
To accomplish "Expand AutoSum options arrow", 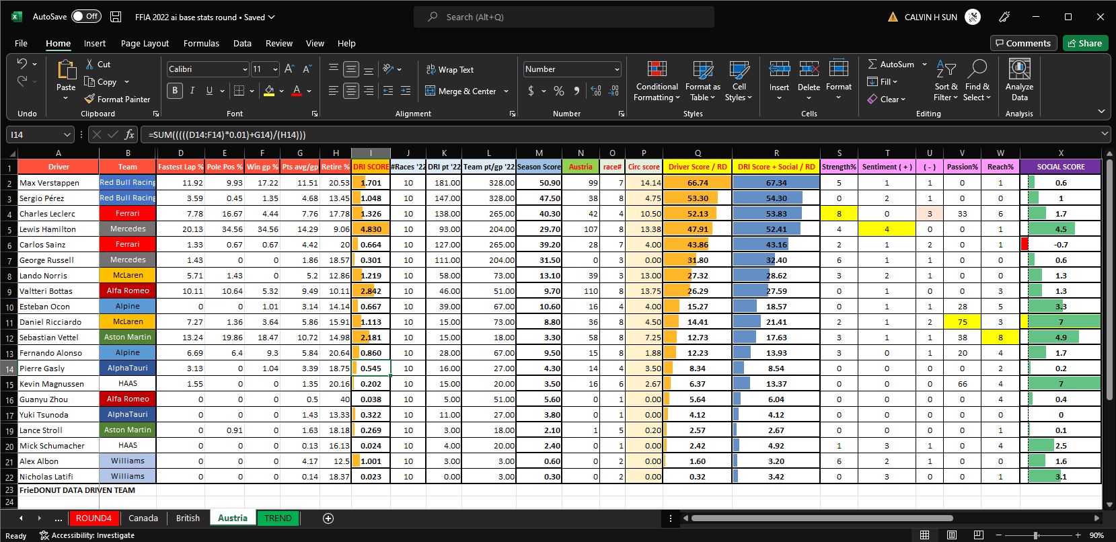I will [x=924, y=64].
